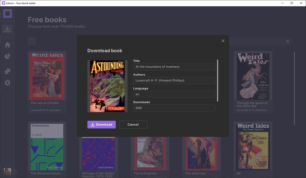Open 'The lurking fear' book cover
The width and height of the screenshot is (306, 178).
(x=150, y=154)
